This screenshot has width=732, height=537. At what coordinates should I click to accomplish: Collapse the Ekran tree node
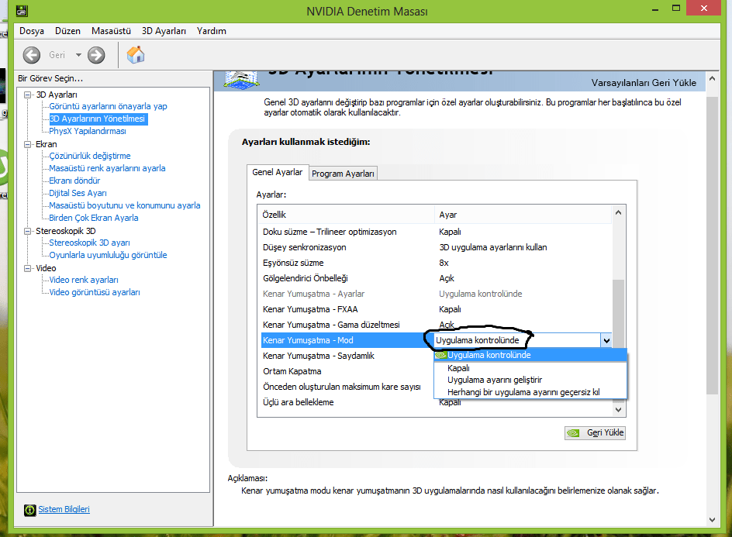point(28,144)
